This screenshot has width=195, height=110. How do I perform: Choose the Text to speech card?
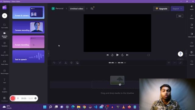tap(28, 57)
